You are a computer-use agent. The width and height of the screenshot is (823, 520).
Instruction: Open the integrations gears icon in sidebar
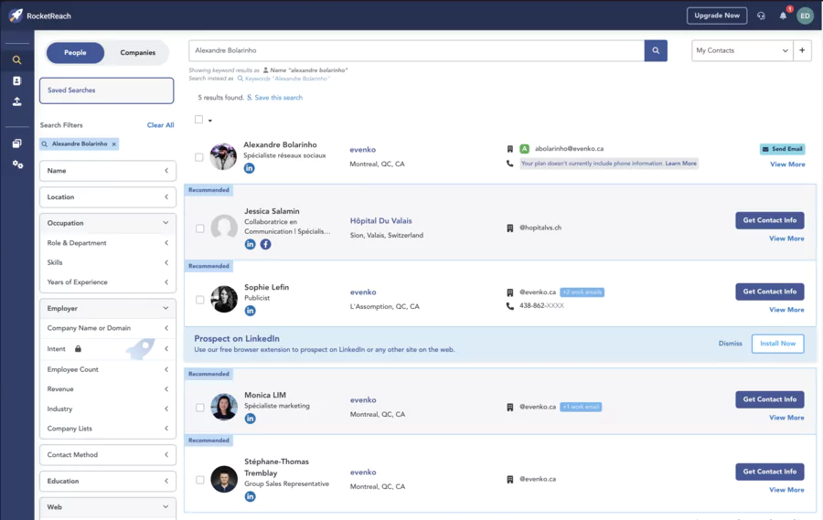coord(17,164)
